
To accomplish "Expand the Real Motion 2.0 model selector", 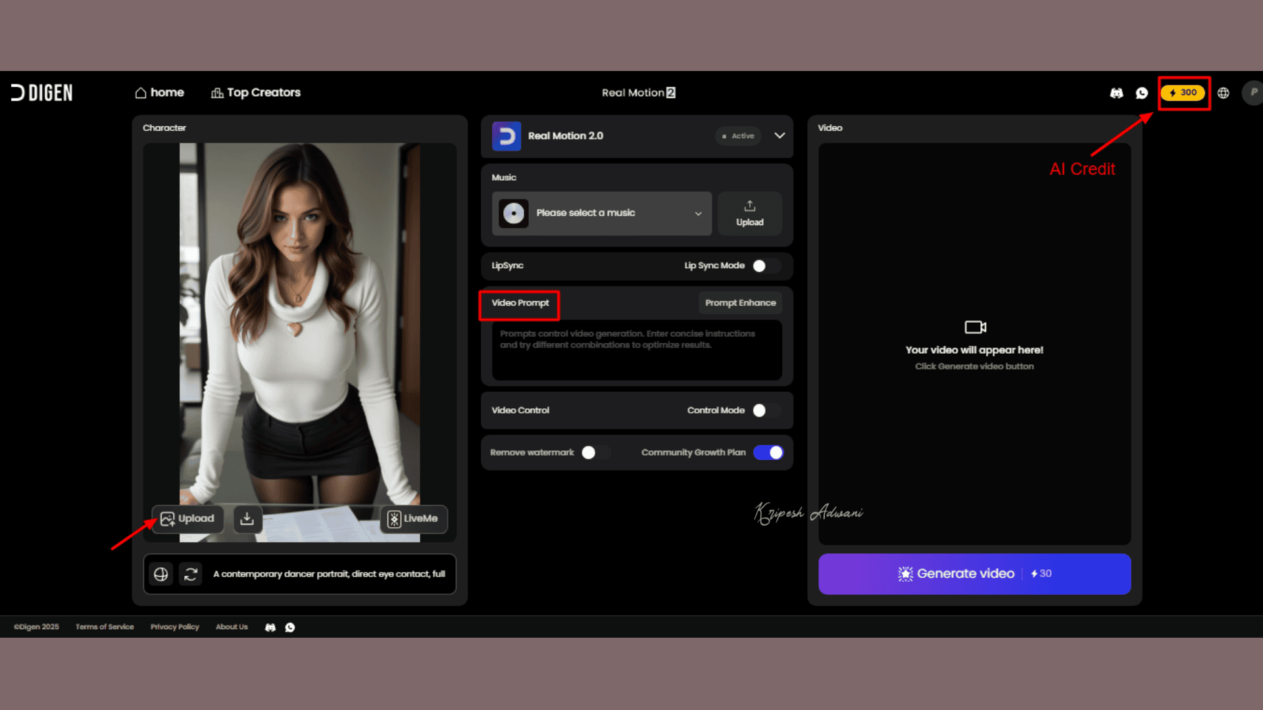I will [780, 135].
